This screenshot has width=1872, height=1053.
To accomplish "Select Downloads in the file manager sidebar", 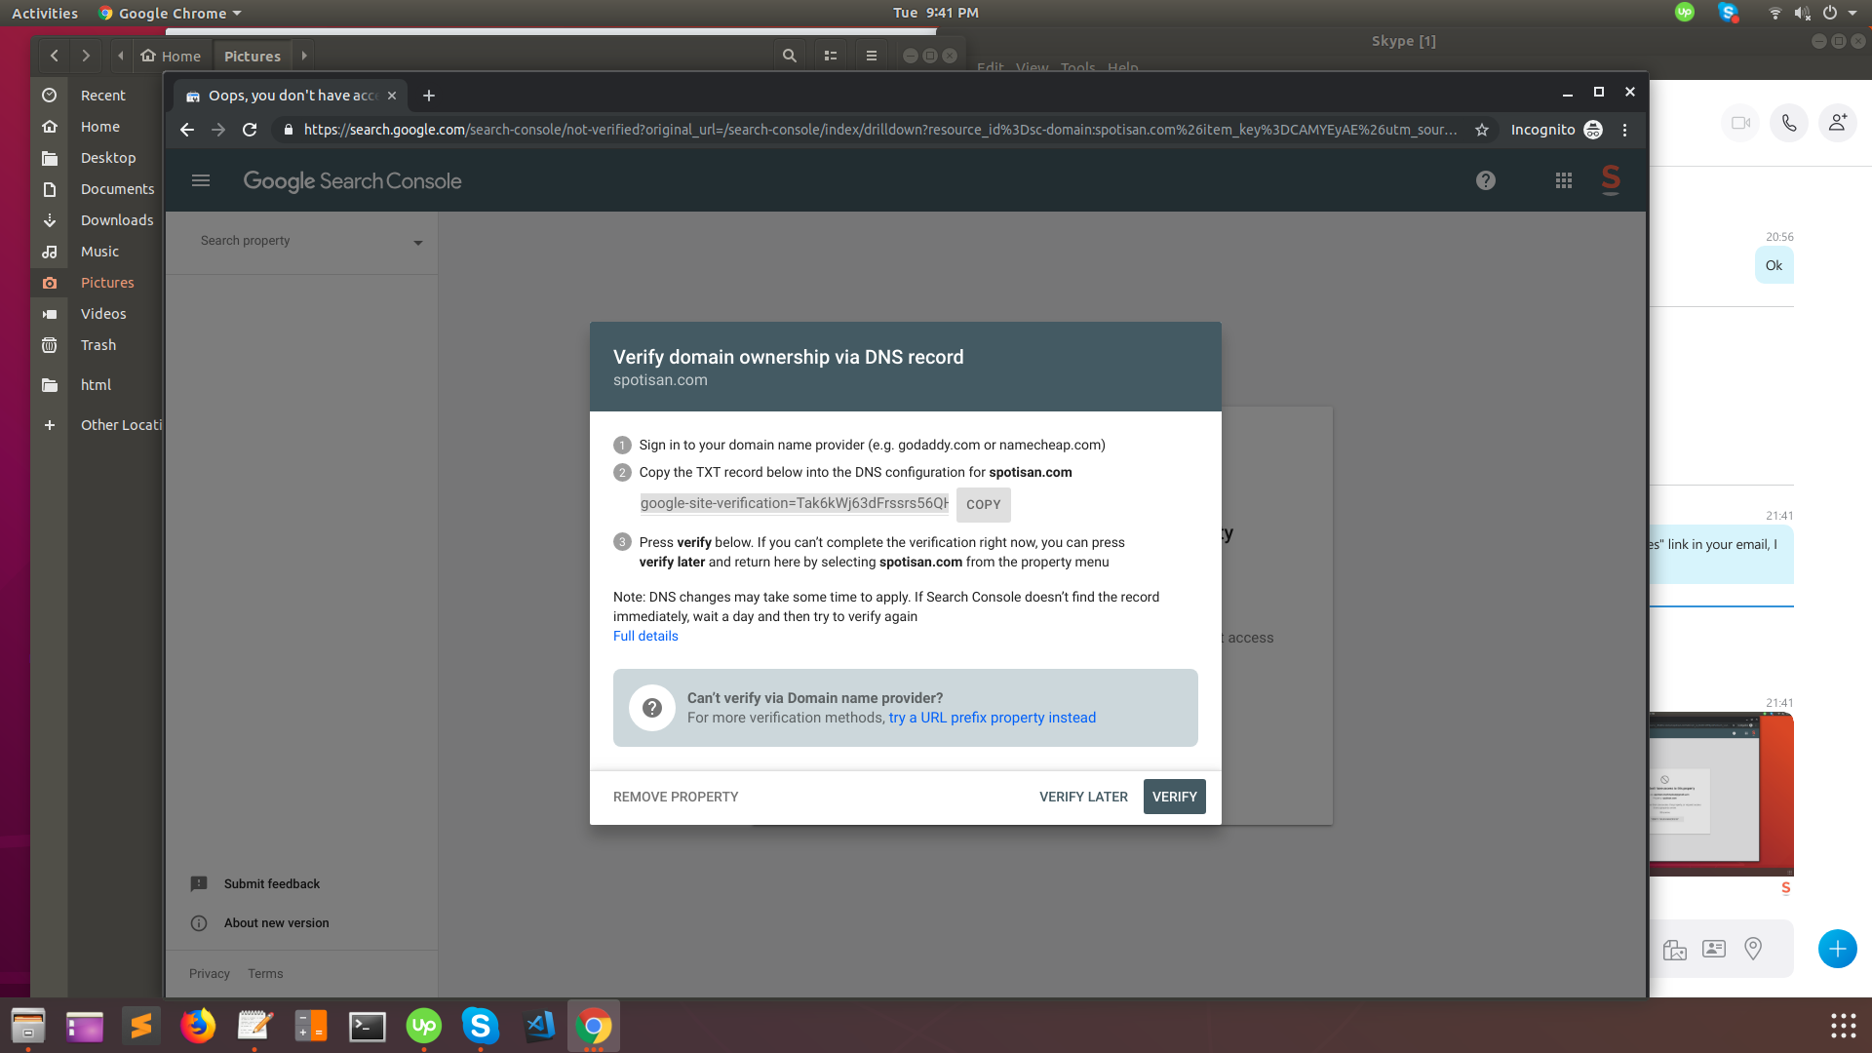I will pyautogui.click(x=117, y=220).
